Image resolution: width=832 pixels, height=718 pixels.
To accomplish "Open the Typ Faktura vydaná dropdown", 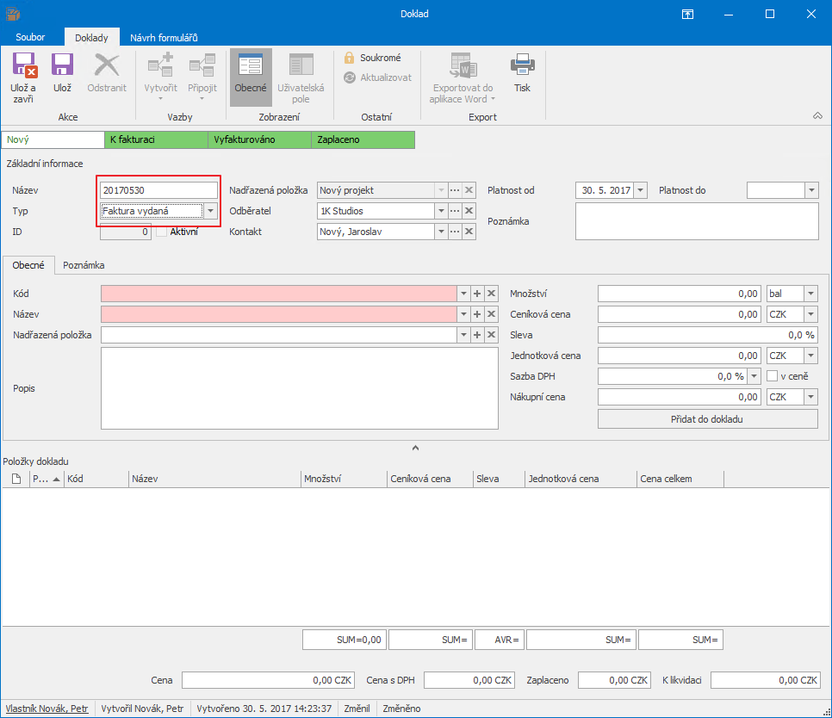I will [211, 211].
